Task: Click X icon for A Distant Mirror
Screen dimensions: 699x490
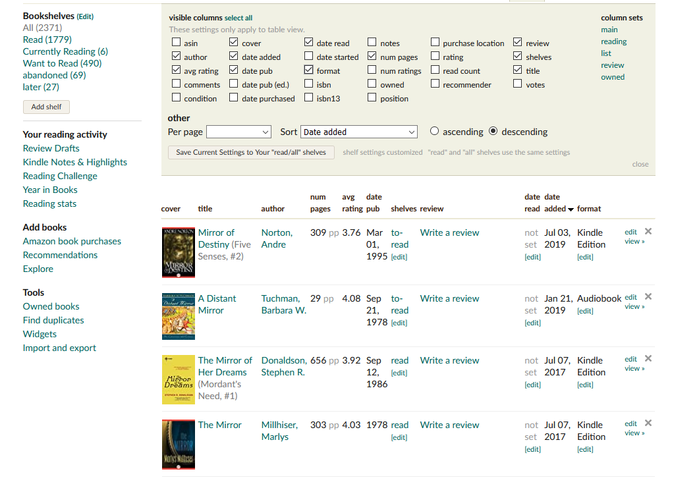Action: tap(648, 296)
